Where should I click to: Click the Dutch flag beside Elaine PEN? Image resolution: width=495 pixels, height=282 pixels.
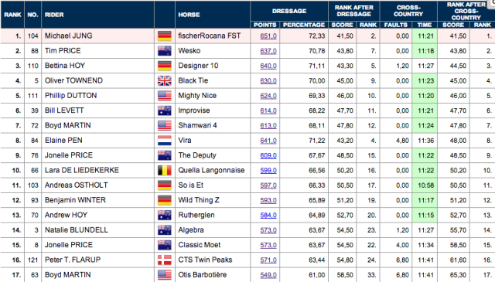tap(165, 141)
